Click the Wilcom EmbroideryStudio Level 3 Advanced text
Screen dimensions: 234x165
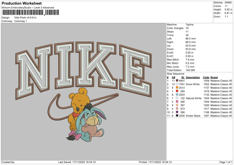tap(28, 8)
